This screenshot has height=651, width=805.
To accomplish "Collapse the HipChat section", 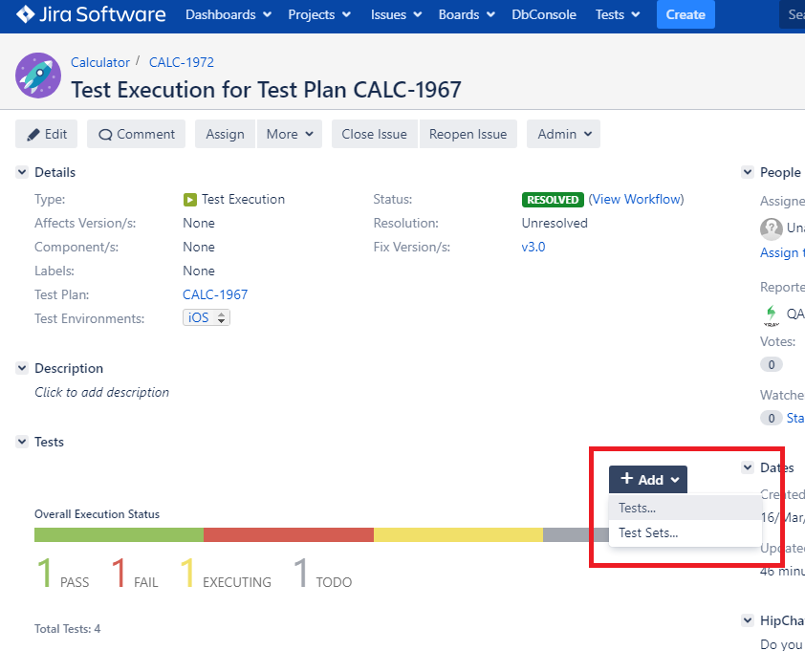I will tap(748, 620).
